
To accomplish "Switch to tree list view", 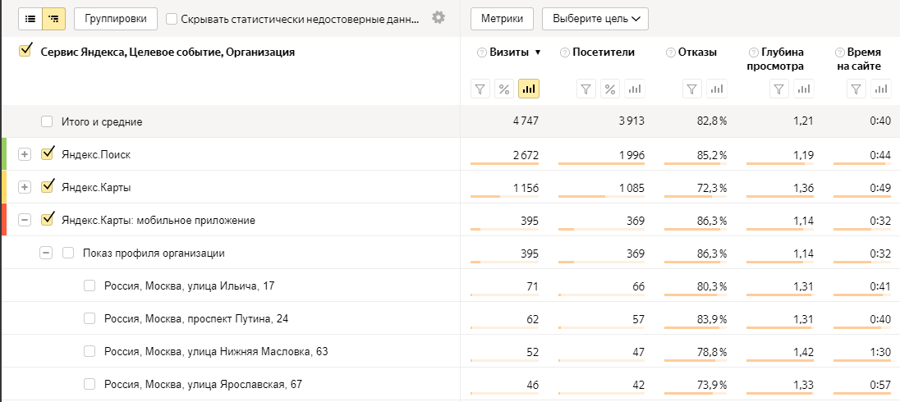I will tap(54, 18).
